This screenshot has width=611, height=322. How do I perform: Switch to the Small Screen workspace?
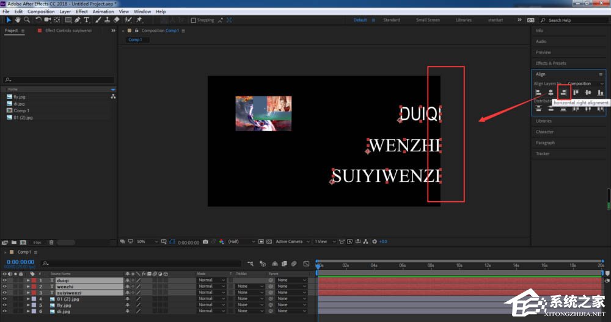(428, 20)
